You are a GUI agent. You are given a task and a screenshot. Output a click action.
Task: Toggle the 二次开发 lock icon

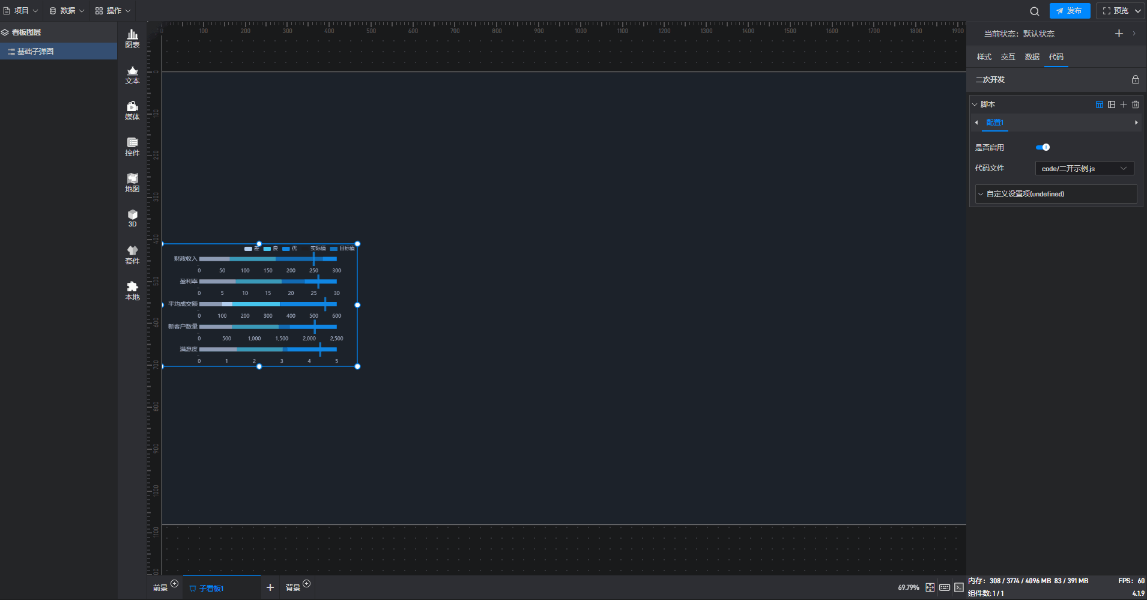(x=1135, y=79)
